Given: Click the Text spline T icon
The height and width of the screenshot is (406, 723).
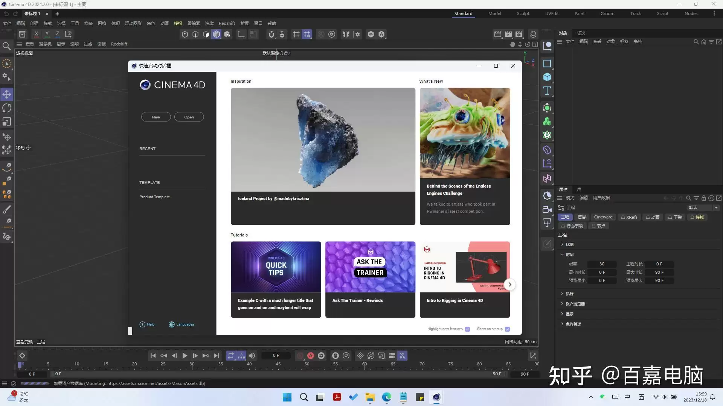Looking at the screenshot, I should click(547, 91).
